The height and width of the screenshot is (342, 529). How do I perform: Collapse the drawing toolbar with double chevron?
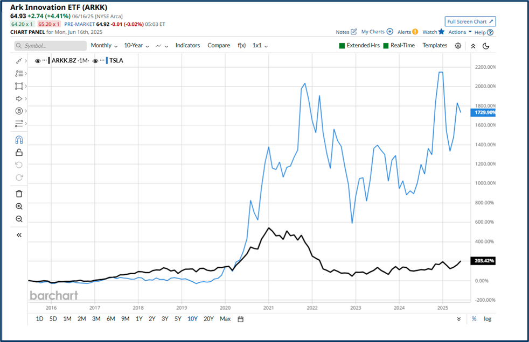[x=19, y=234]
